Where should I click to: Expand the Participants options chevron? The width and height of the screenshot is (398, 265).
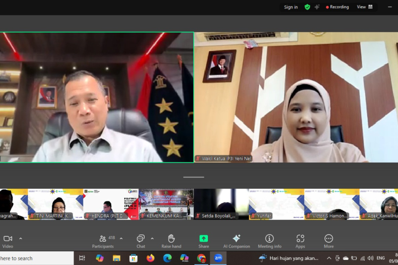pos(121,239)
